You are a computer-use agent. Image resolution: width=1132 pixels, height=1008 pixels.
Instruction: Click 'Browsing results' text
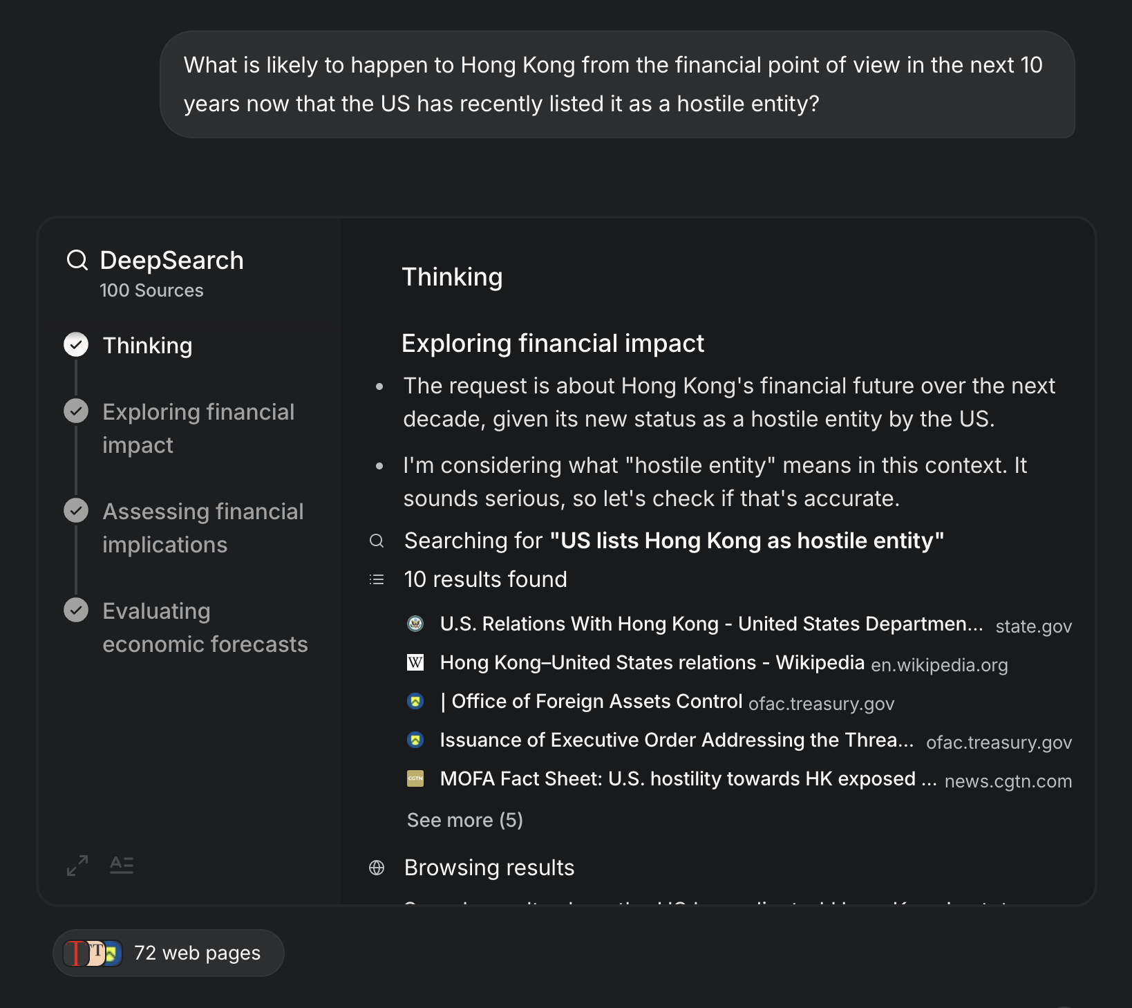[489, 868]
